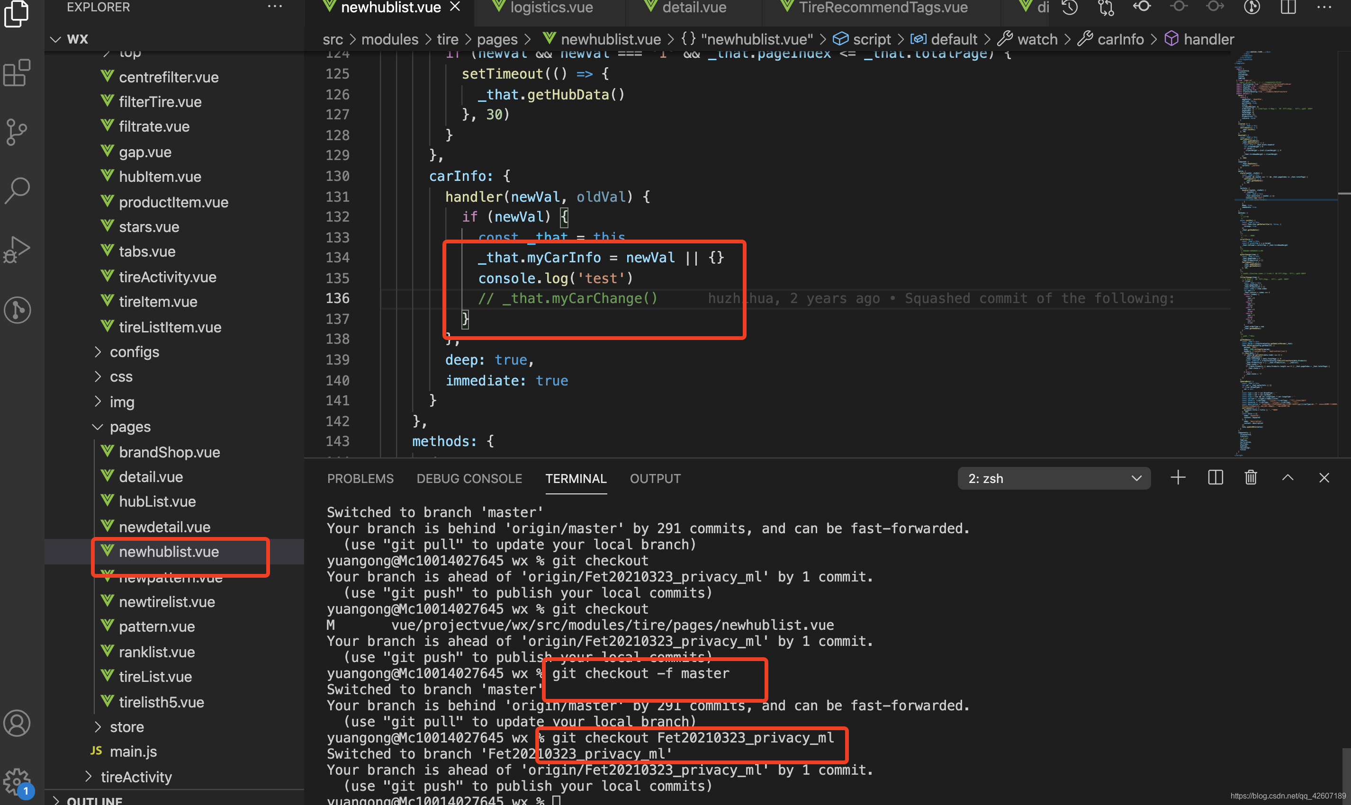
Task: Open the Manage gear settings icon
Action: [x=17, y=782]
